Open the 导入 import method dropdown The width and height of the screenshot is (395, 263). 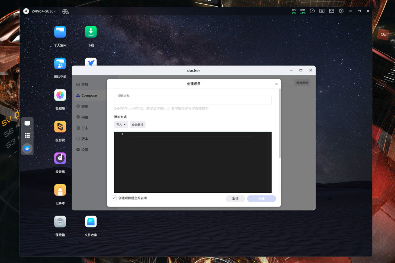coord(121,125)
